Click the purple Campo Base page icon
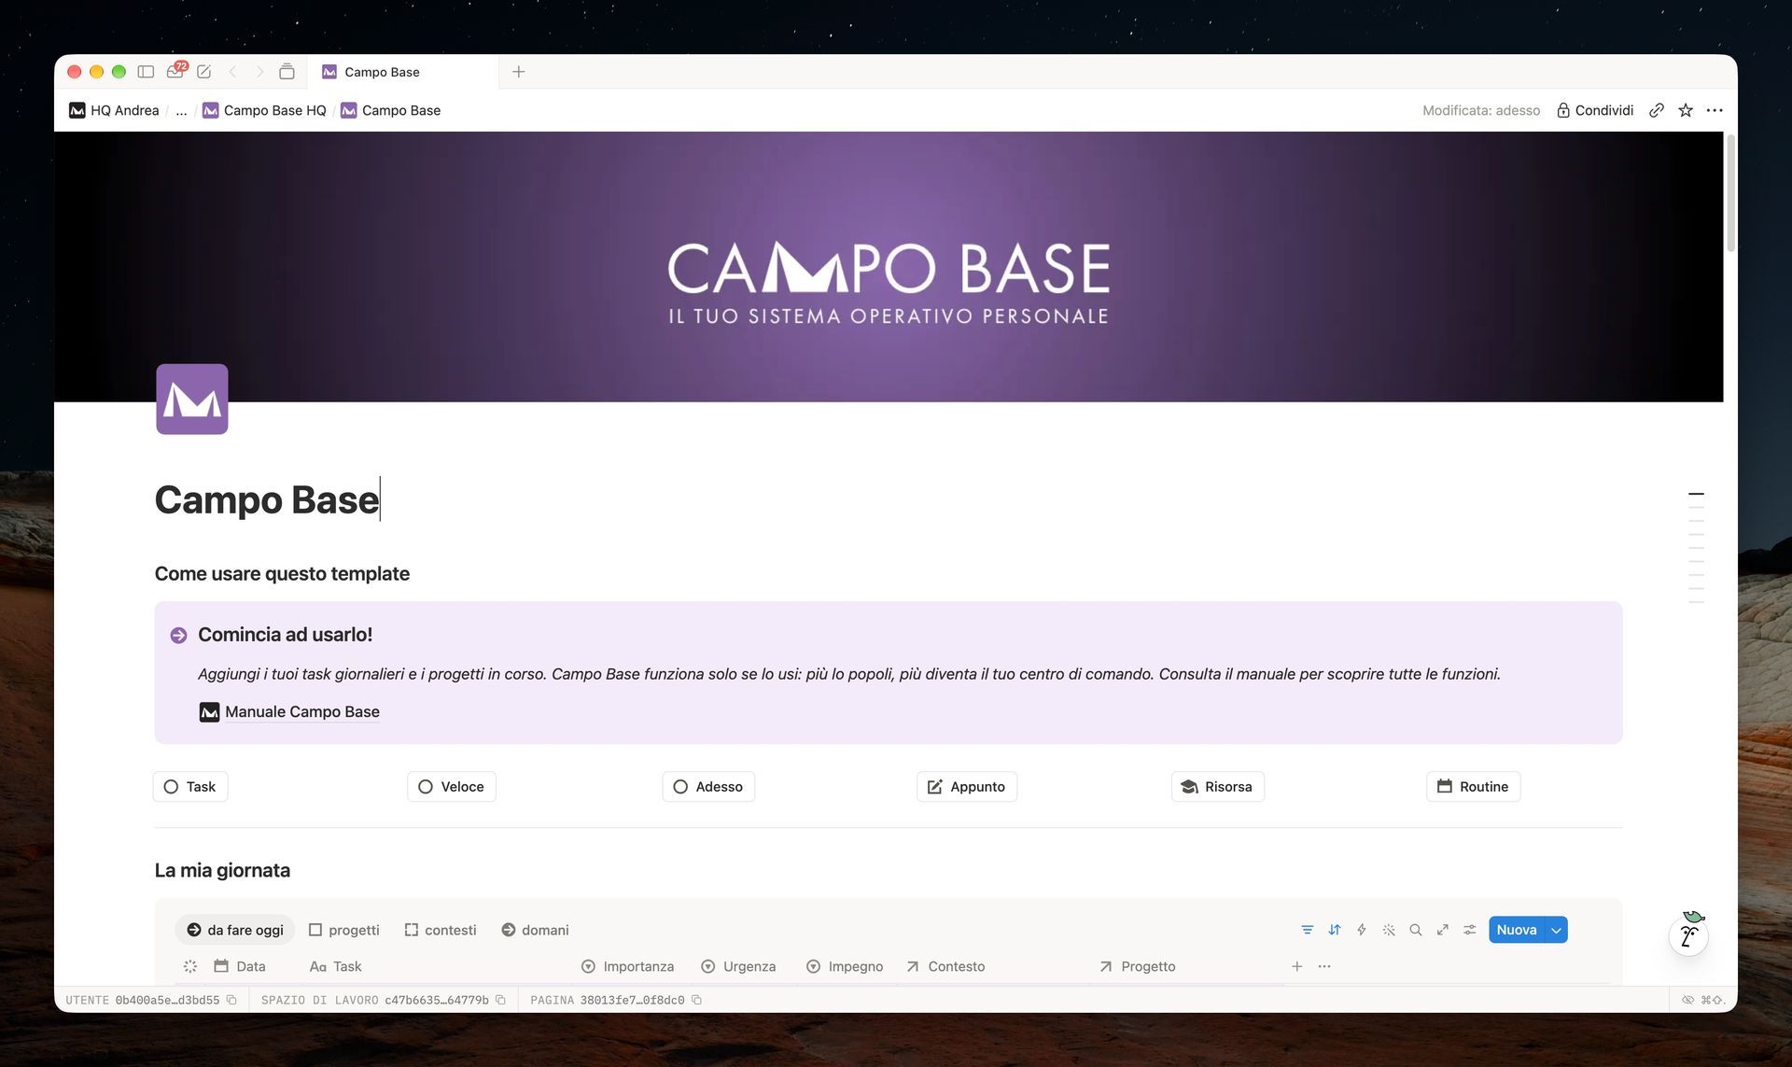1792x1067 pixels. tap(192, 400)
